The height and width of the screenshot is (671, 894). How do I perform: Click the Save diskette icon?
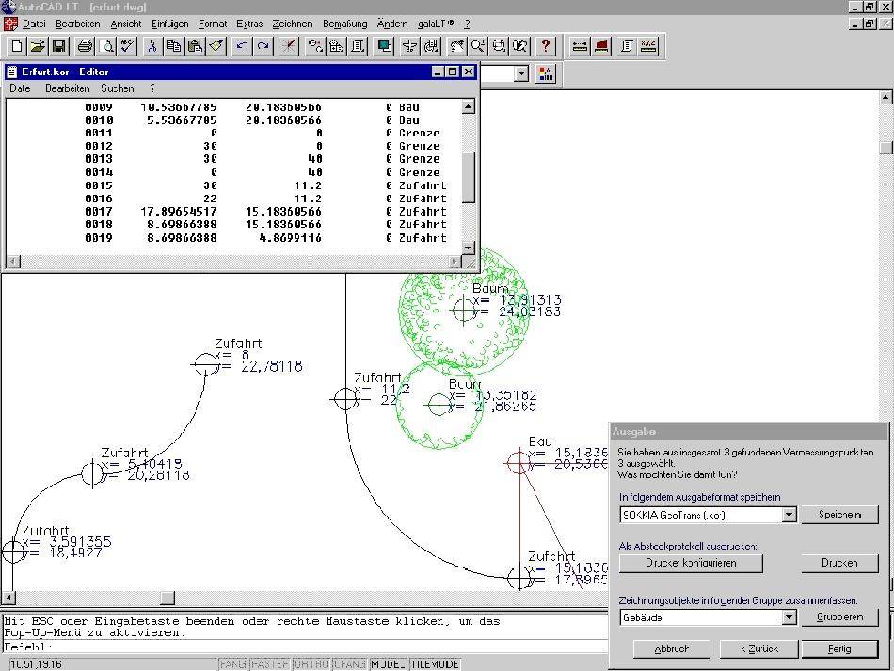(x=58, y=46)
